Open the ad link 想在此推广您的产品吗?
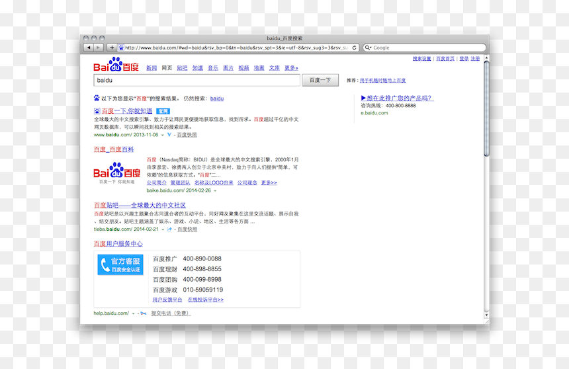569x369 pixels. click(x=398, y=98)
